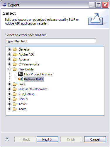
Task: Click the disabled < Back button
Action: click(25, 139)
